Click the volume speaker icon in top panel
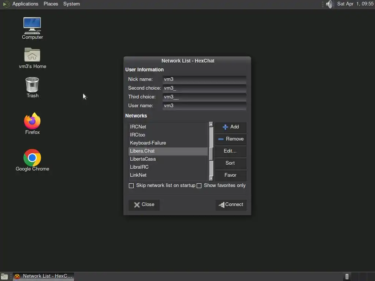 pos(329,4)
